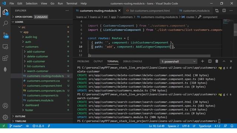Click the editor minimap

click(x=228, y=38)
